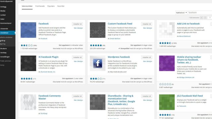Open Media in the sidebar menu
The image size is (212, 119).
click(x=3, y=11)
